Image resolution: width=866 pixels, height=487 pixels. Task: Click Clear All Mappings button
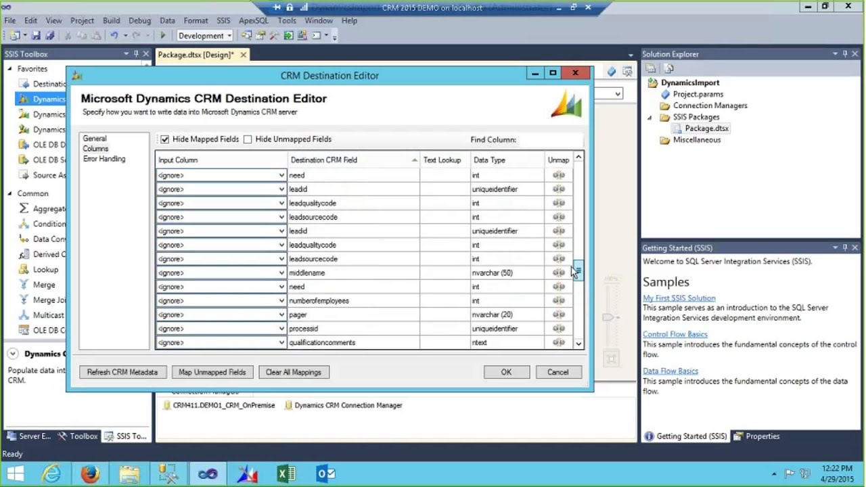(294, 372)
